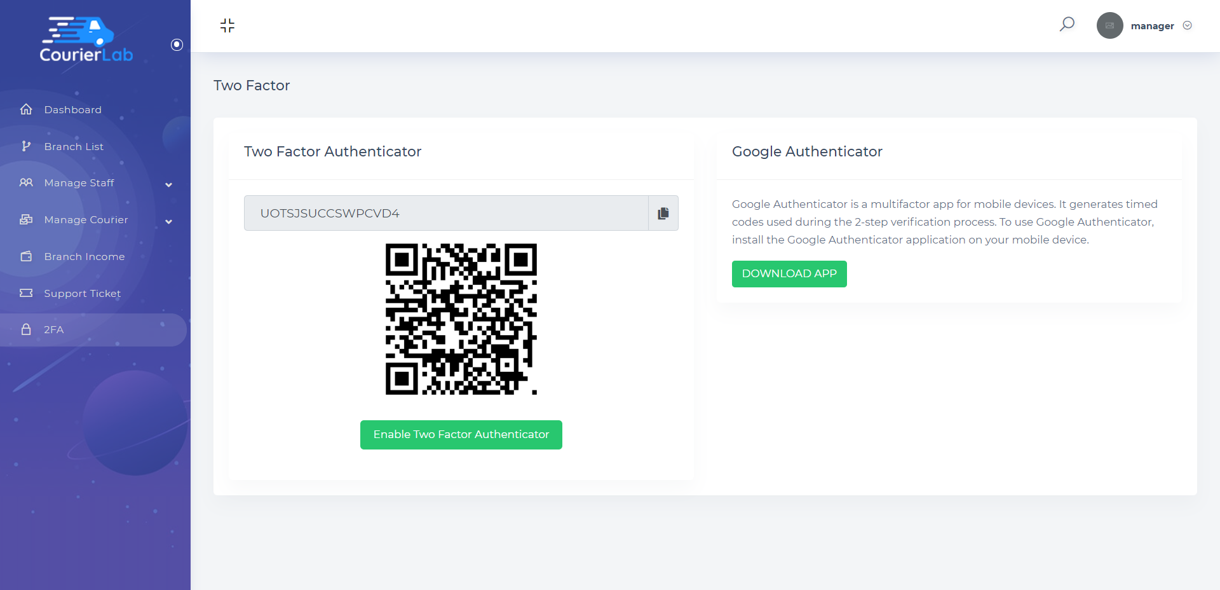Expand the Manage Courier submenu chevron

169,221
